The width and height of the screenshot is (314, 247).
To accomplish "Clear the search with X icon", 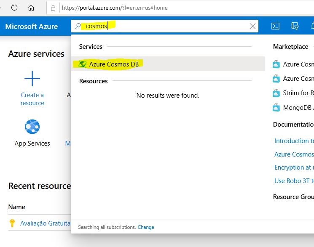I will pyautogui.click(x=252, y=26).
